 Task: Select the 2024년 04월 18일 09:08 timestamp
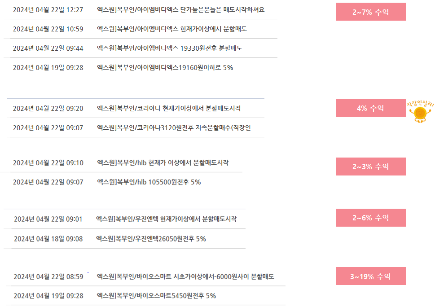(48, 239)
